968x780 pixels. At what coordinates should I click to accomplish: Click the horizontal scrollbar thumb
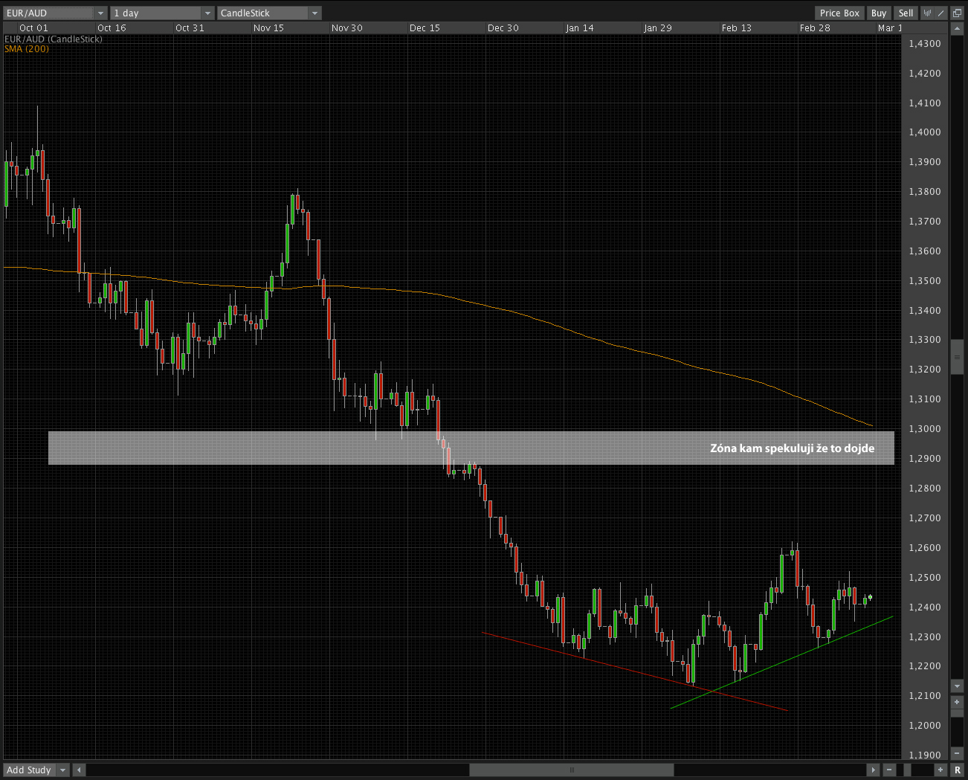[572, 770]
